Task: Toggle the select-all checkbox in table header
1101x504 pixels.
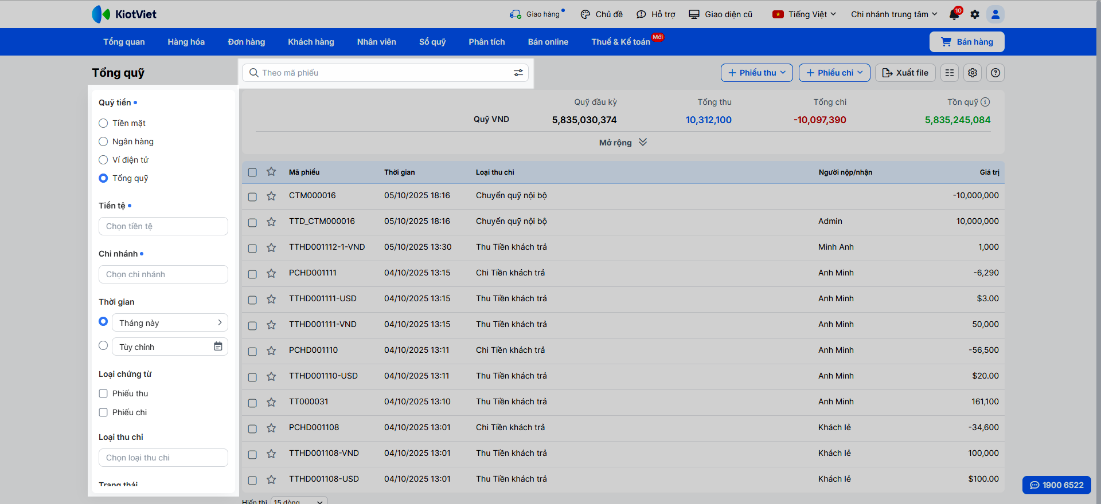Action: coord(252,172)
